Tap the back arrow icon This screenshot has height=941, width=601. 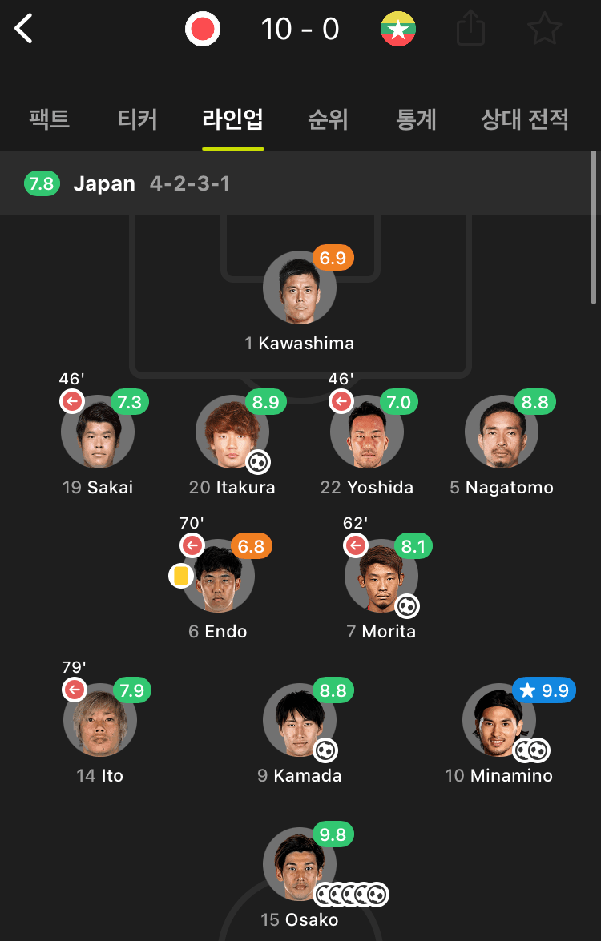[x=25, y=30]
